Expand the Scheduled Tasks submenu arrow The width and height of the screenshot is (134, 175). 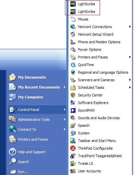pos(130,87)
